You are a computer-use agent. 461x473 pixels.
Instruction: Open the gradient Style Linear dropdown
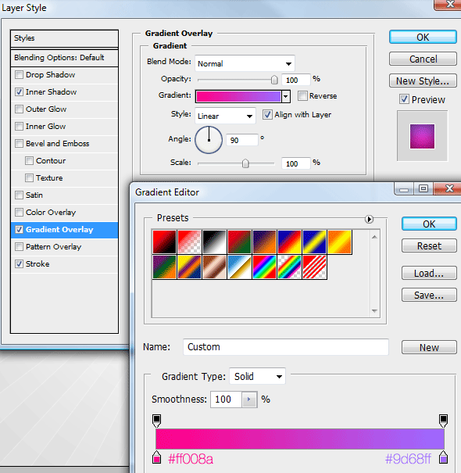click(x=225, y=116)
